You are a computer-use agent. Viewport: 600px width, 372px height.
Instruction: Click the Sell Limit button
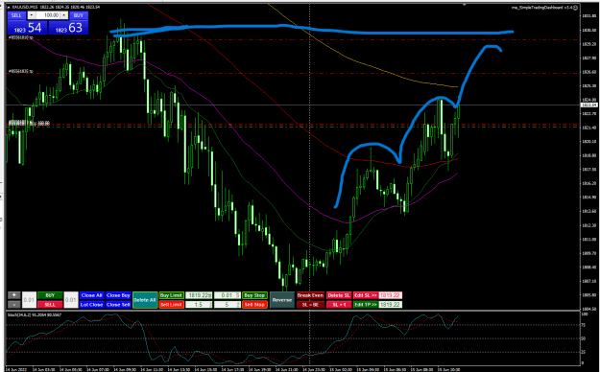click(x=171, y=305)
